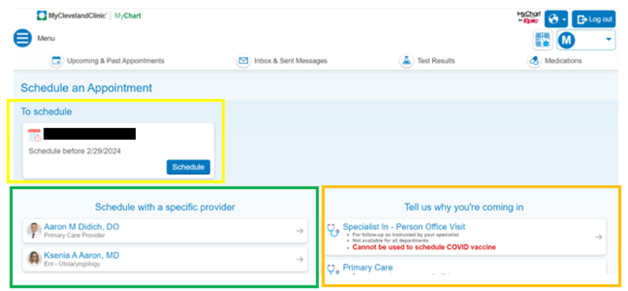The width and height of the screenshot is (628, 291).
Task: Click the Log out button
Action: [x=593, y=19]
